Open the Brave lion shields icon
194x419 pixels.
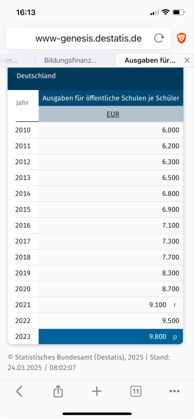click(x=181, y=38)
